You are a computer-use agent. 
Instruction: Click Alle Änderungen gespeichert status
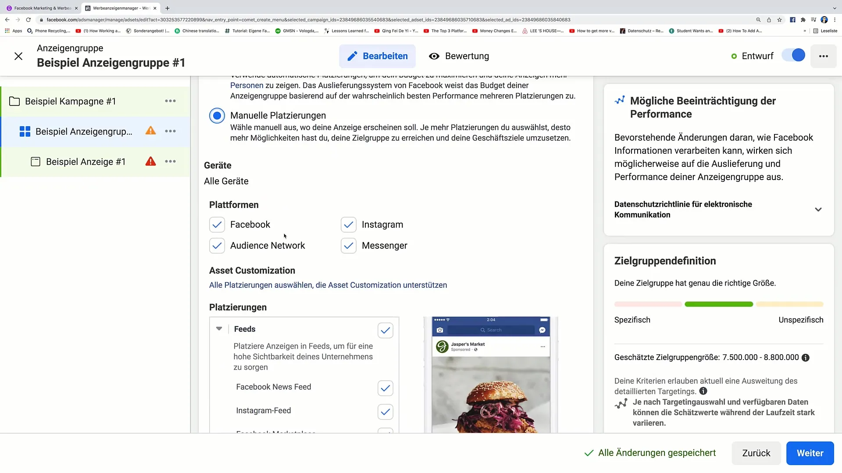650,453
